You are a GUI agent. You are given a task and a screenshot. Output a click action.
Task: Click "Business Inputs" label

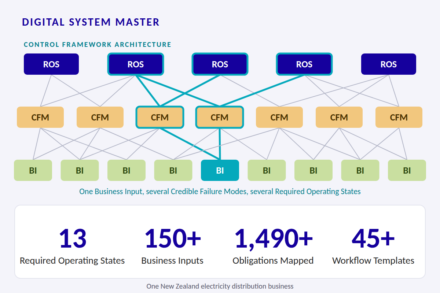(x=172, y=261)
